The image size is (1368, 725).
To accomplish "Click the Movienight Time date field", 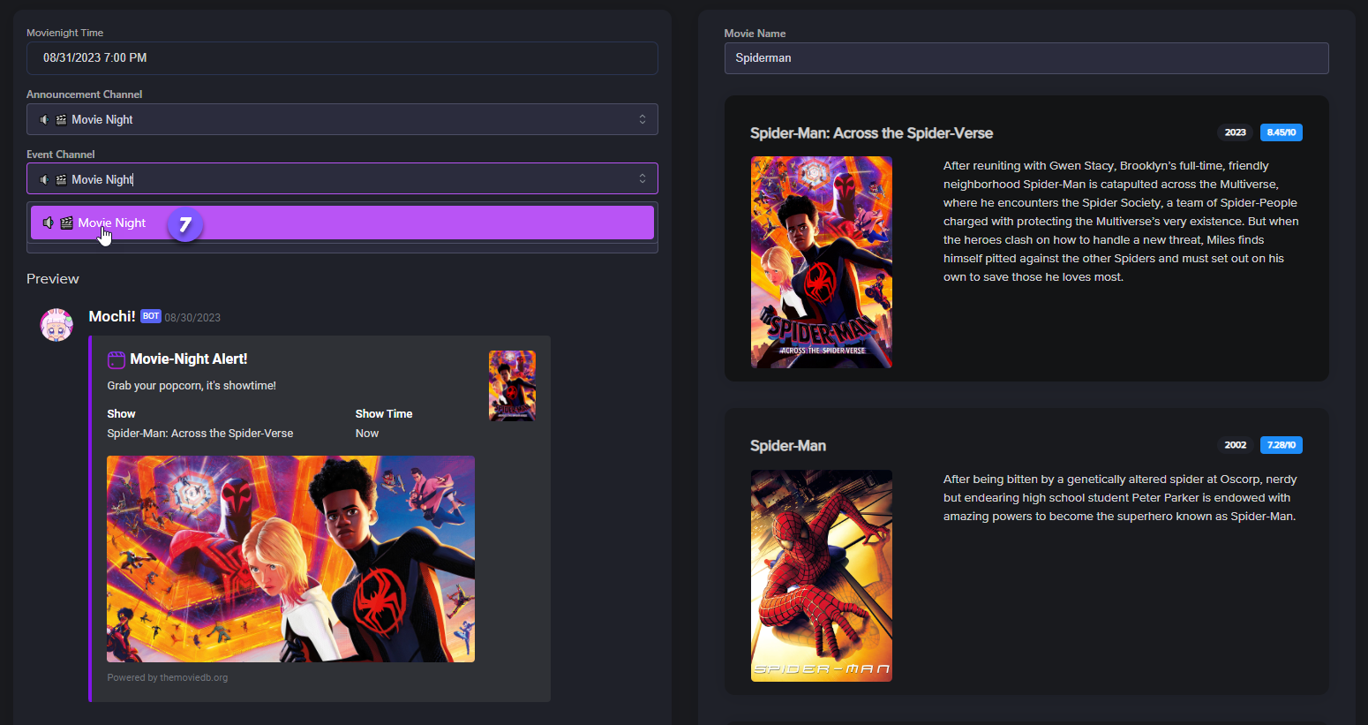I will (342, 58).
